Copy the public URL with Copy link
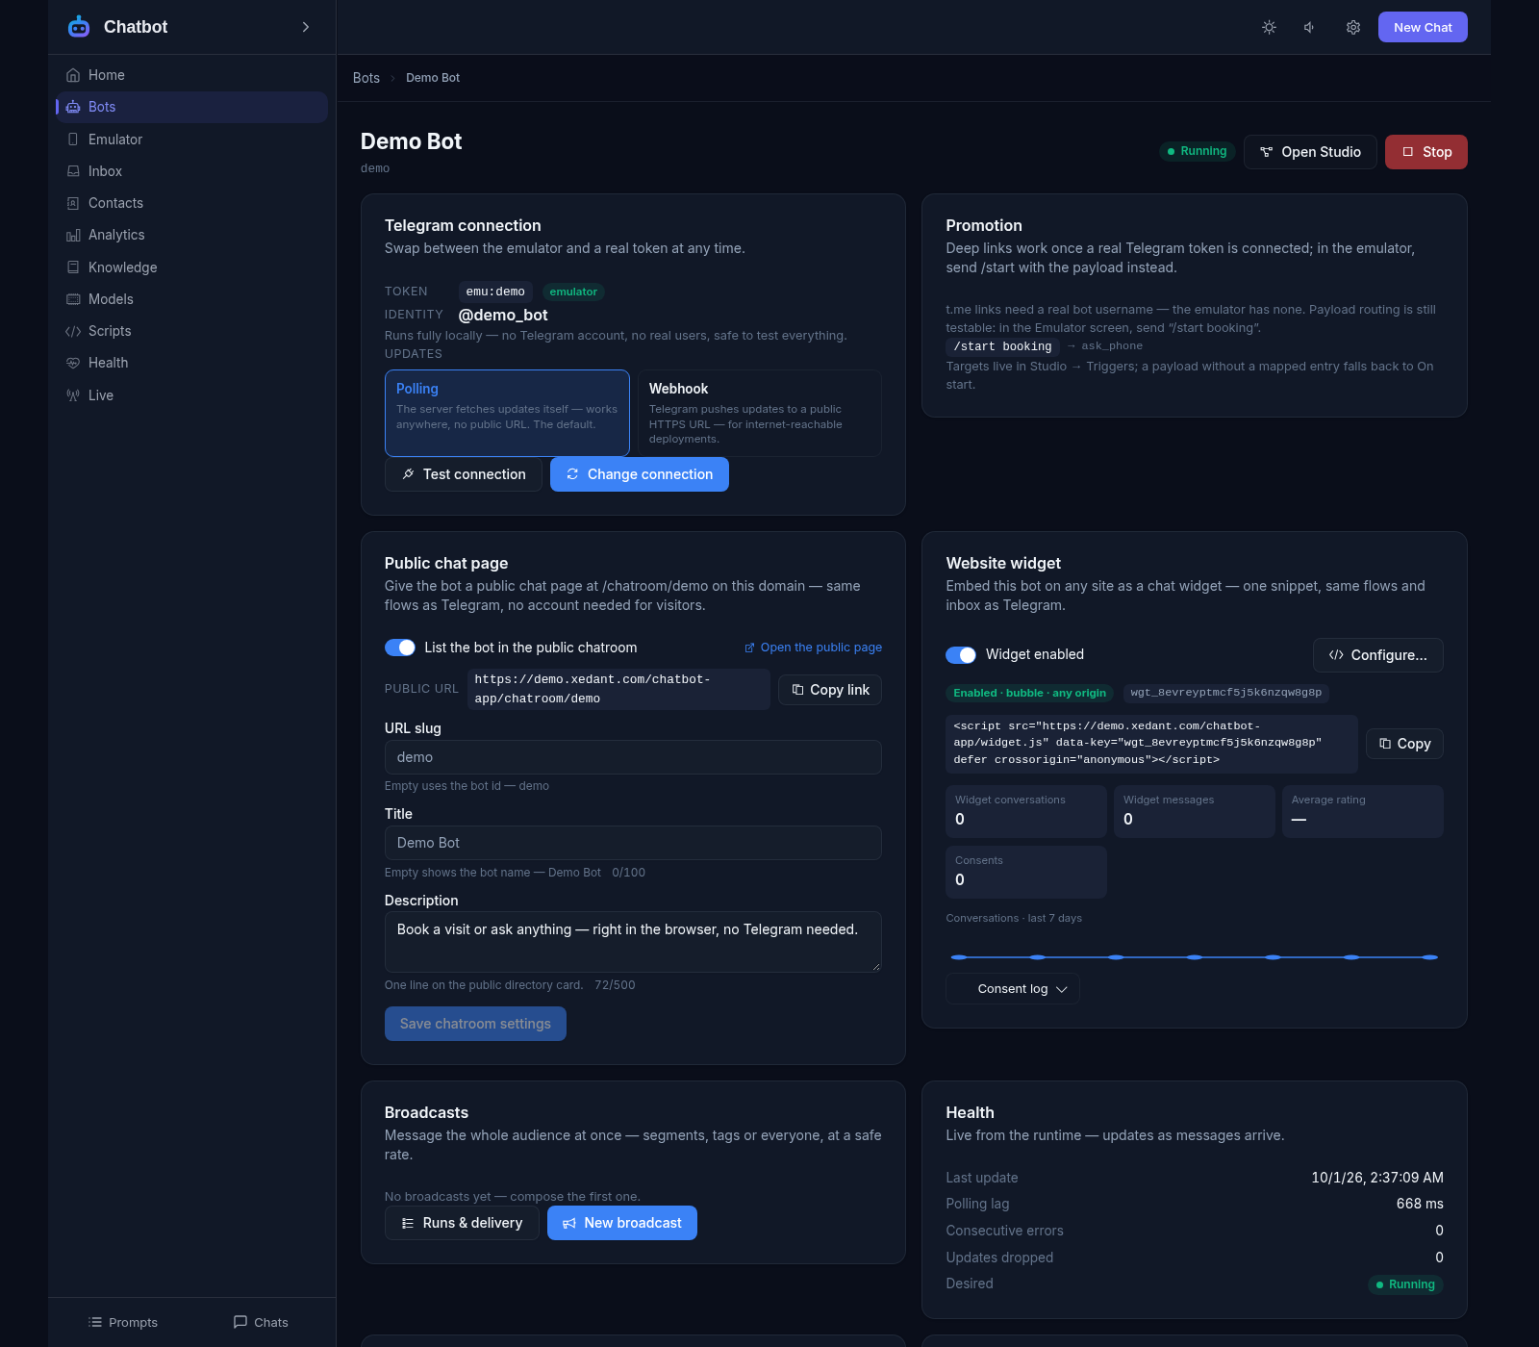The image size is (1539, 1347). point(830,690)
